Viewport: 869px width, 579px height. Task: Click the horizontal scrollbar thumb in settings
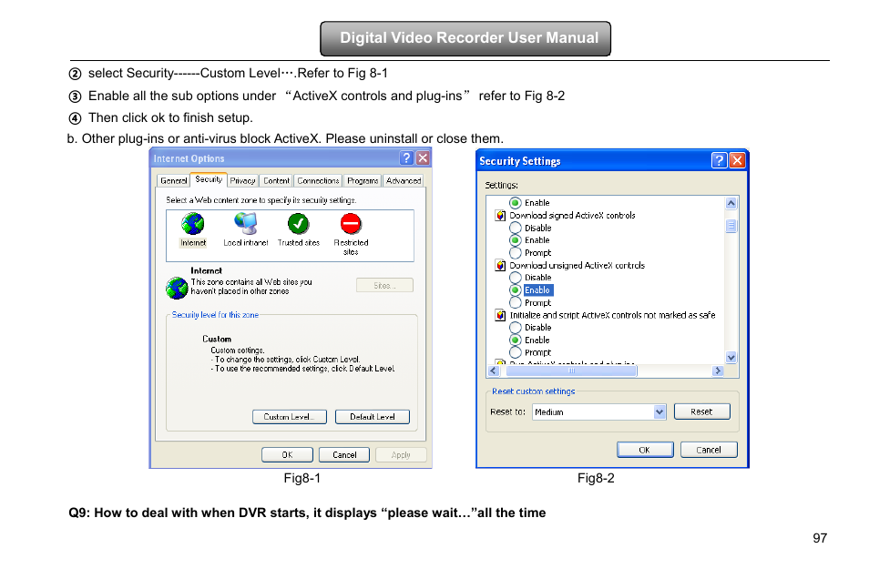571,371
